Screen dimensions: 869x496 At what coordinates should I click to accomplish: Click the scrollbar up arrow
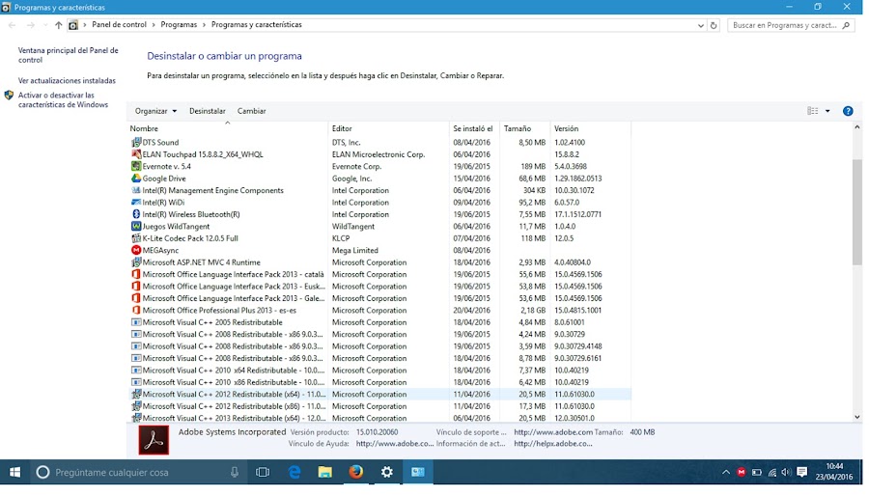click(x=856, y=127)
